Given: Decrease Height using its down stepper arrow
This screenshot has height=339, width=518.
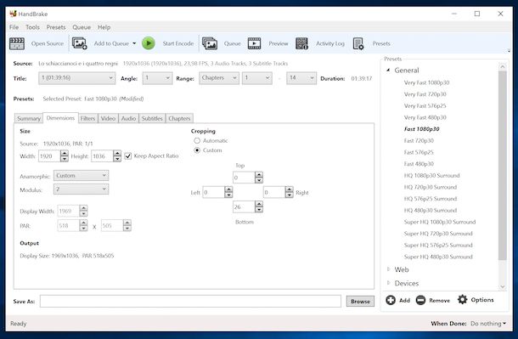Looking at the screenshot, I should [117, 159].
